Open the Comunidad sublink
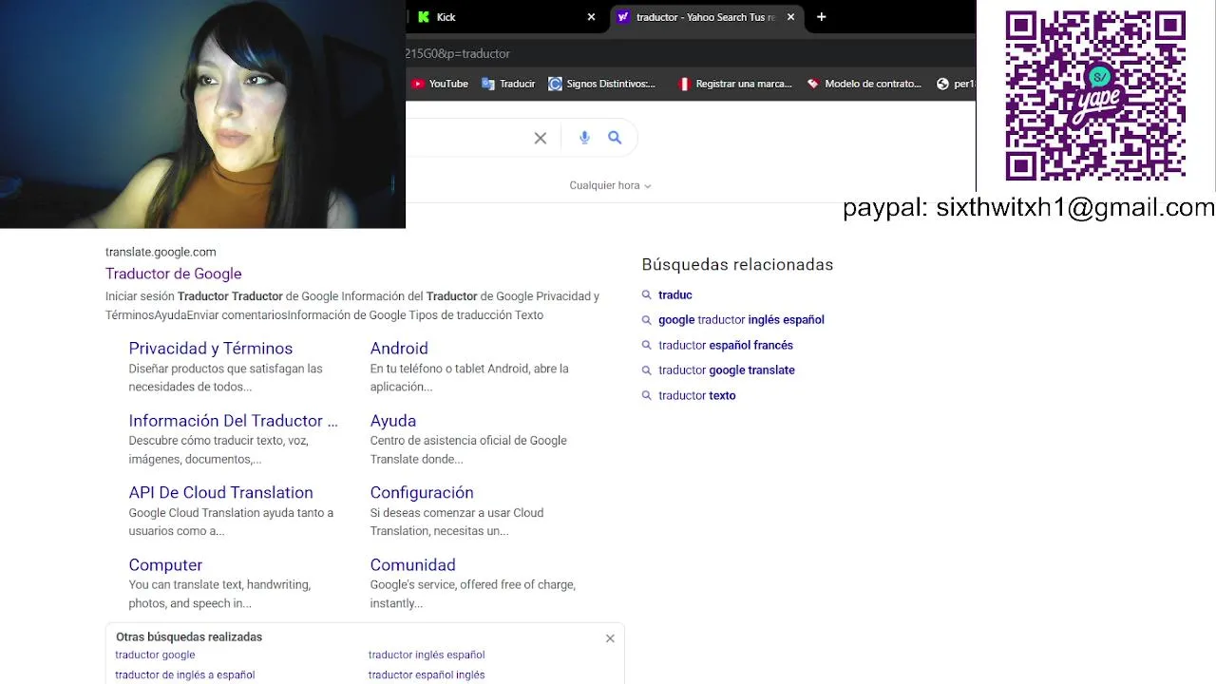This screenshot has height=684, width=1216. [x=412, y=565]
